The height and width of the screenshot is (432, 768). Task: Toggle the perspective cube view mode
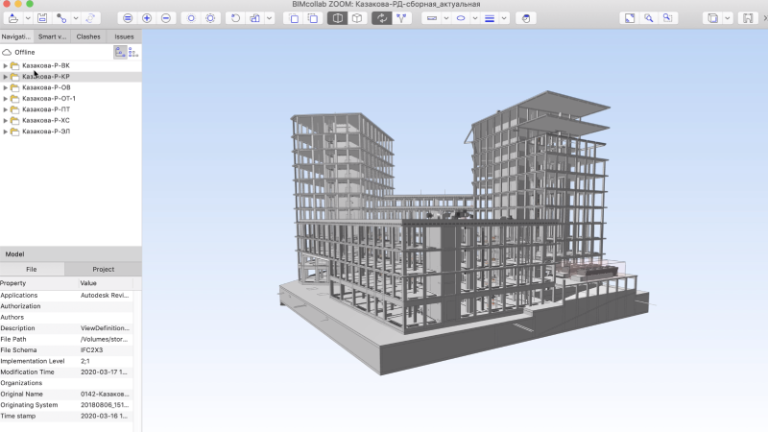tap(337, 18)
